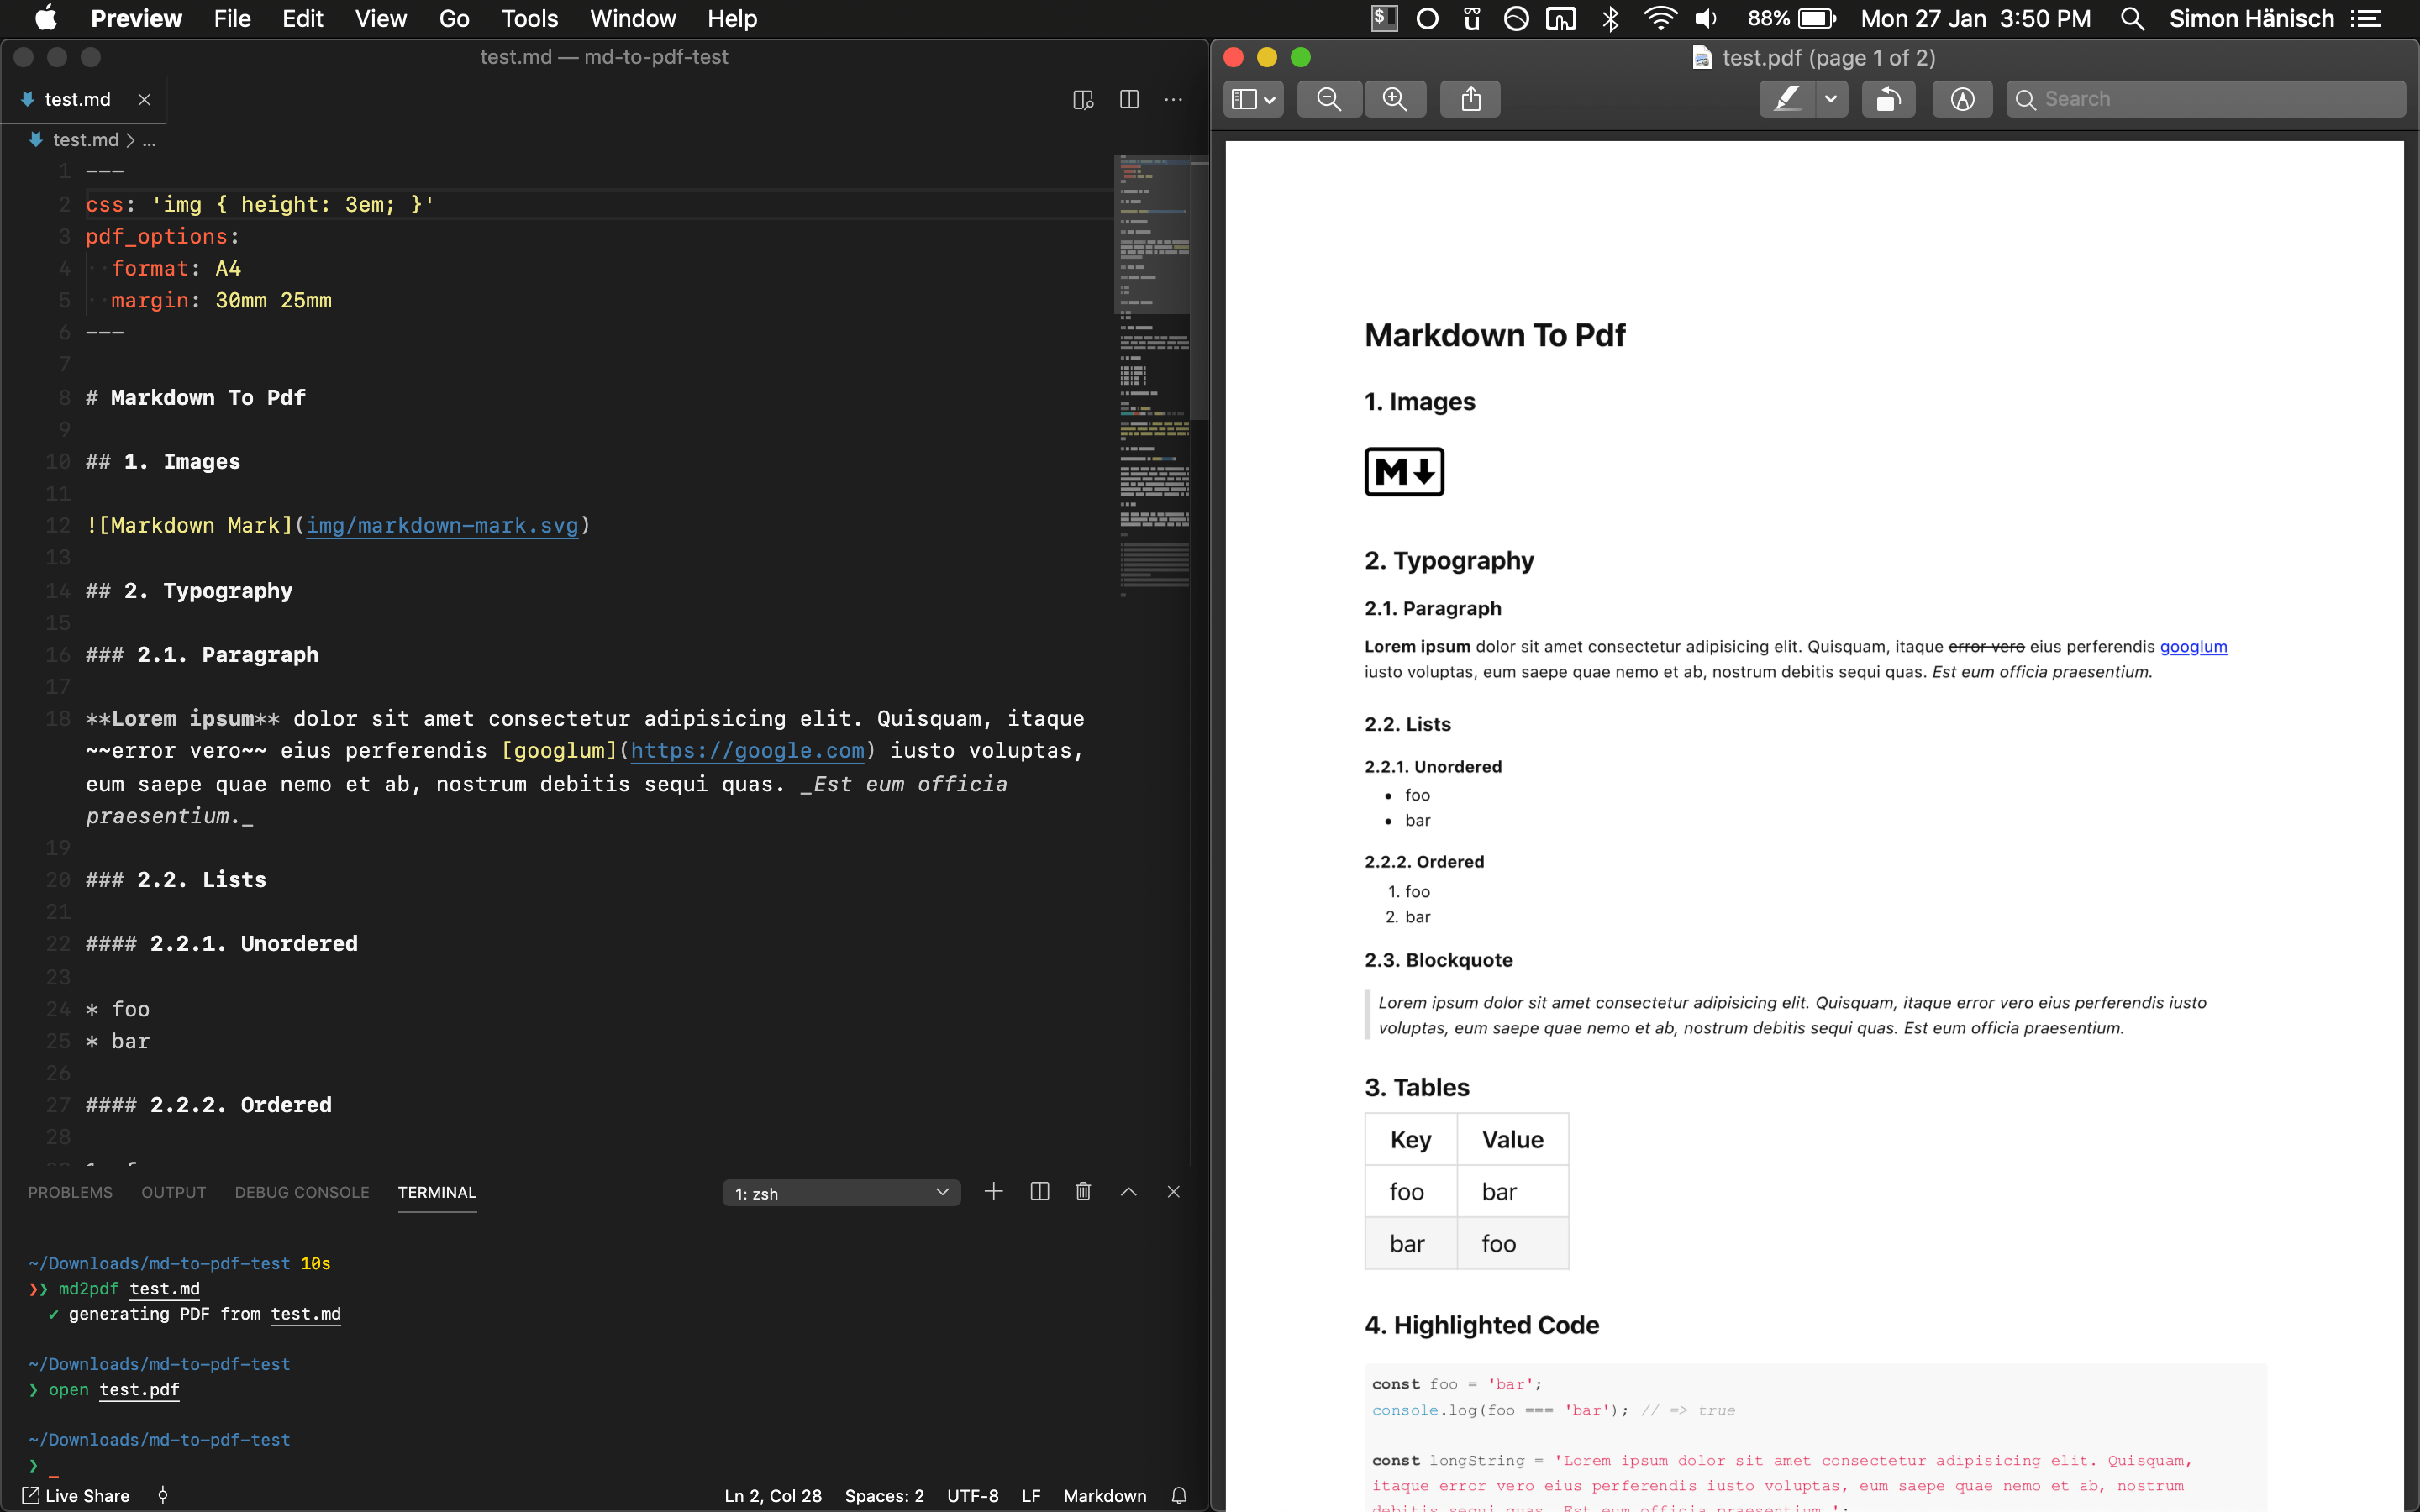2420x1512 pixels.
Task: Click the enhance image icon in Preview
Action: 1962,97
